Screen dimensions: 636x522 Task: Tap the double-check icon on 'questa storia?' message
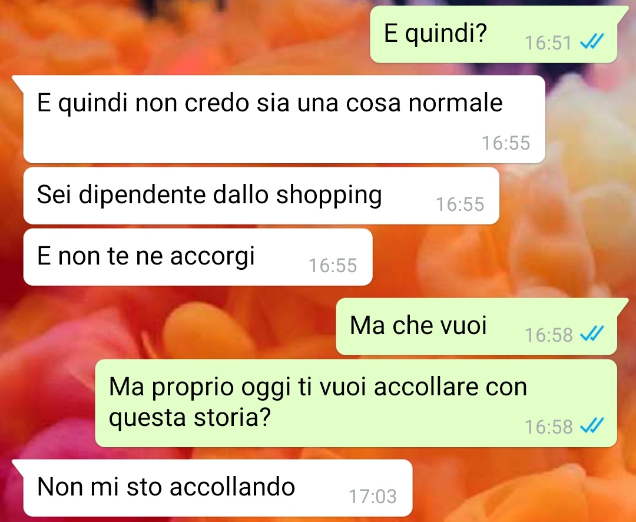click(x=592, y=425)
